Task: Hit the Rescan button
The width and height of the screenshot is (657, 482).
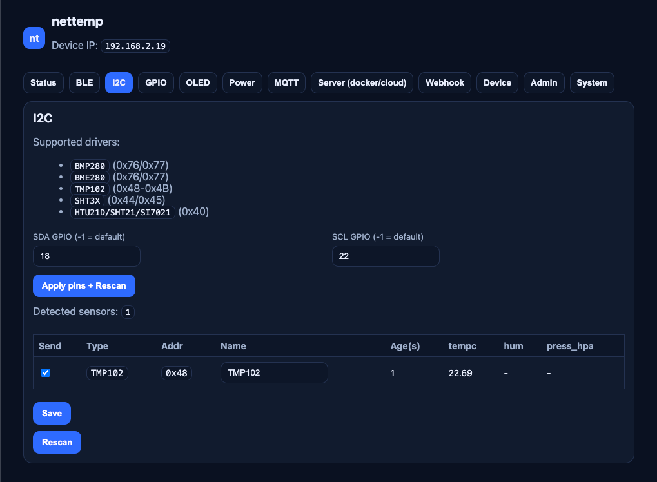Action: [x=57, y=443]
